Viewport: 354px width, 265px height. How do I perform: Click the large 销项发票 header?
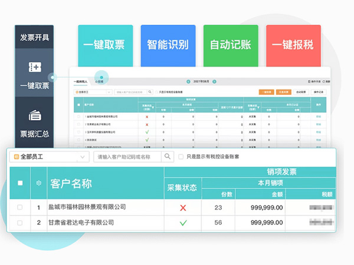tap(282, 172)
